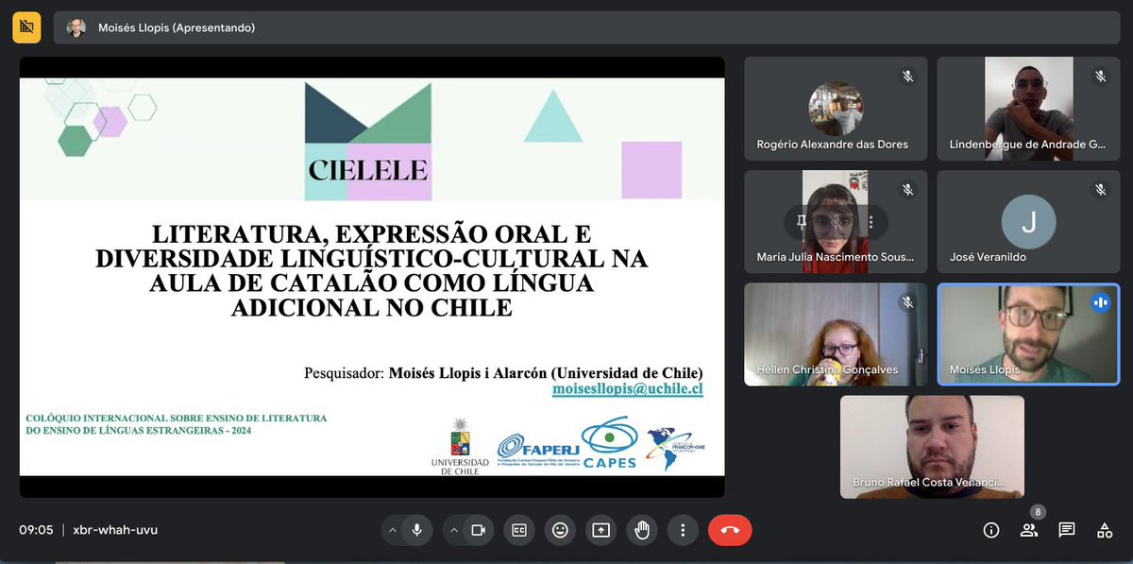This screenshot has height=564, width=1133.
Task: Select Moisés Llopis video tile
Action: pyautogui.click(x=1028, y=334)
